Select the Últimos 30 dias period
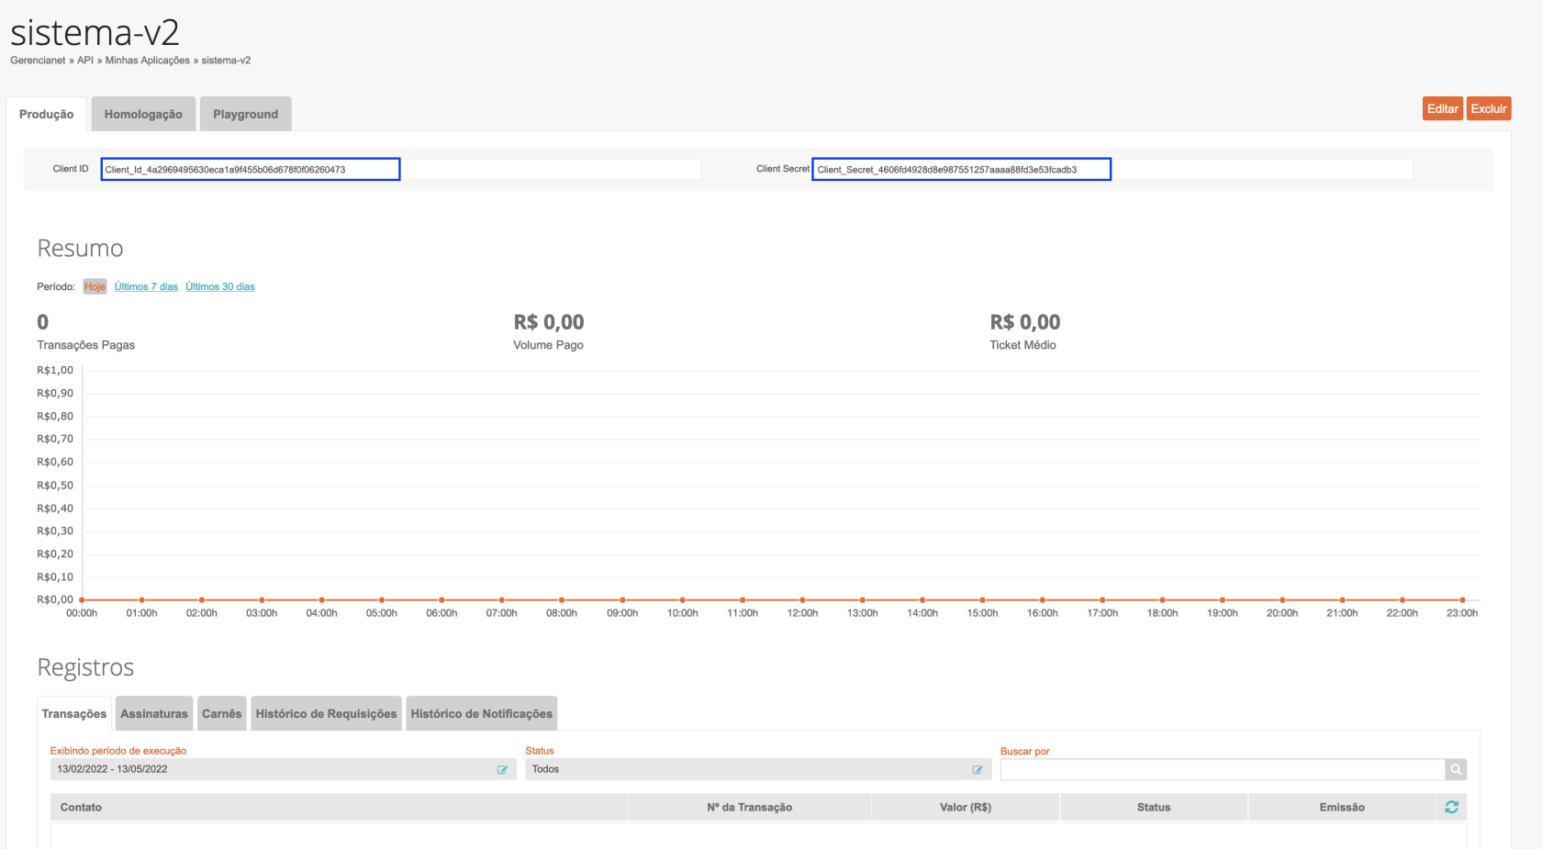Image resolution: width=1542 pixels, height=849 pixels. coord(220,286)
